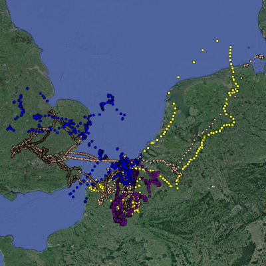The width and height of the screenshot is (266, 266).
Task: Select the southernmost blue dot near the French coast
Action: [85, 201]
